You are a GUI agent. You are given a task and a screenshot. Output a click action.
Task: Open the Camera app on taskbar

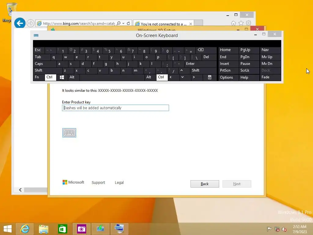pos(81,229)
